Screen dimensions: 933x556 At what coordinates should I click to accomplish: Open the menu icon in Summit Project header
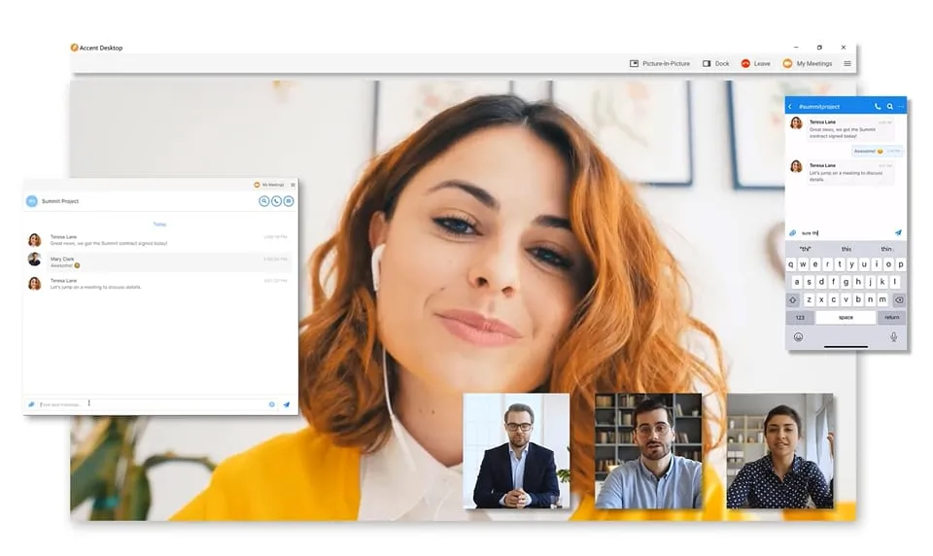[x=289, y=201]
